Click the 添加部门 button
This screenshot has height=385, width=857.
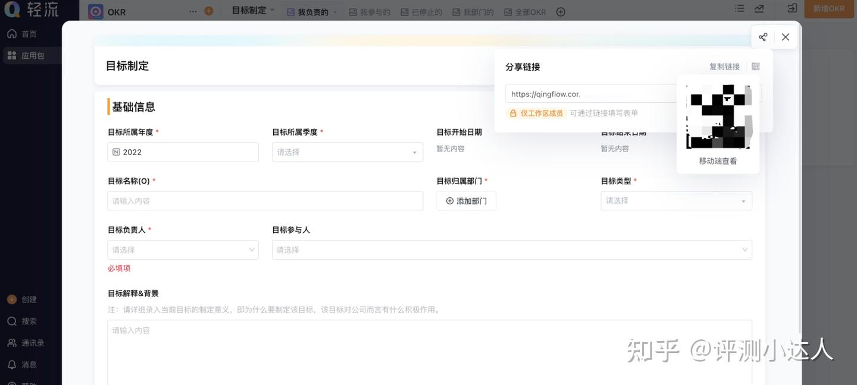tap(466, 201)
